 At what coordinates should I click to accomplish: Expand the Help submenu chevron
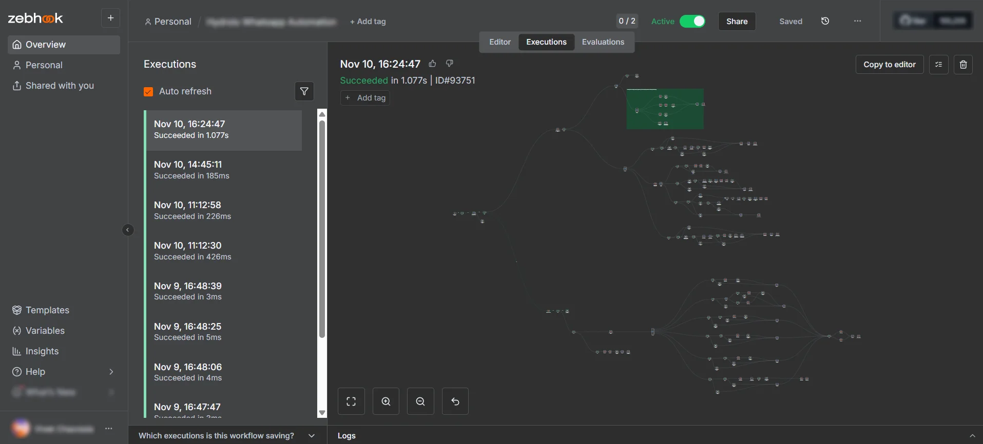[x=111, y=372]
